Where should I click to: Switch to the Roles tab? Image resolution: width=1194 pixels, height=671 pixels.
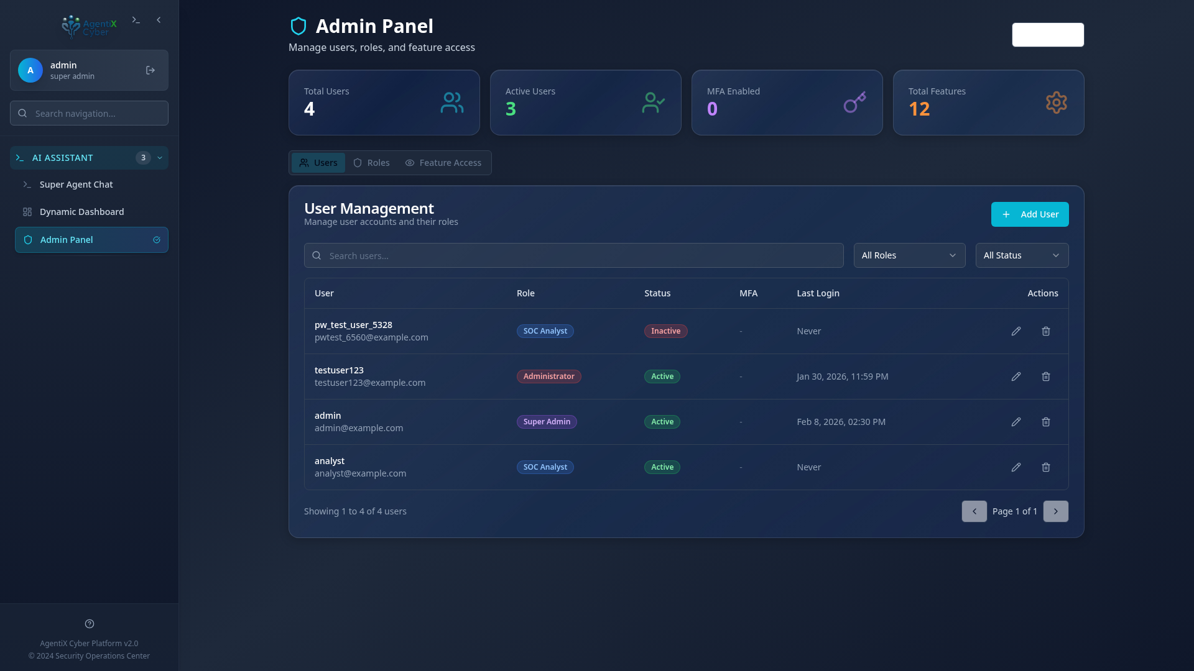371,163
